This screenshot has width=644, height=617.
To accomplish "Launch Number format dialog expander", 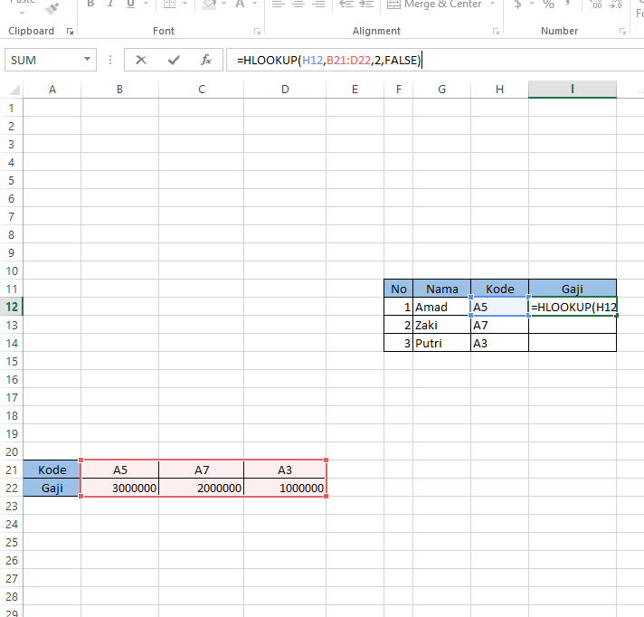I will [622, 32].
